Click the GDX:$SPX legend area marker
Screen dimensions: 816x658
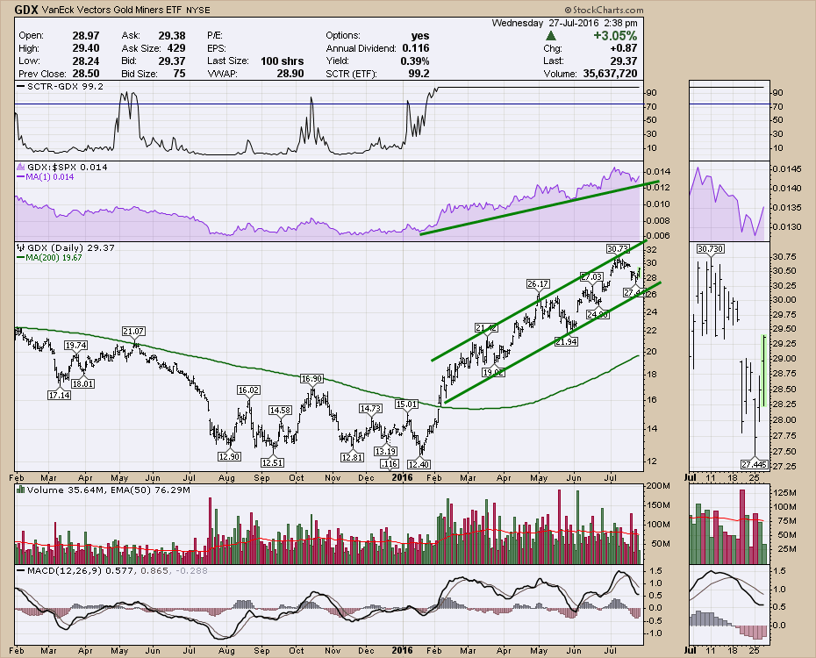coord(21,168)
